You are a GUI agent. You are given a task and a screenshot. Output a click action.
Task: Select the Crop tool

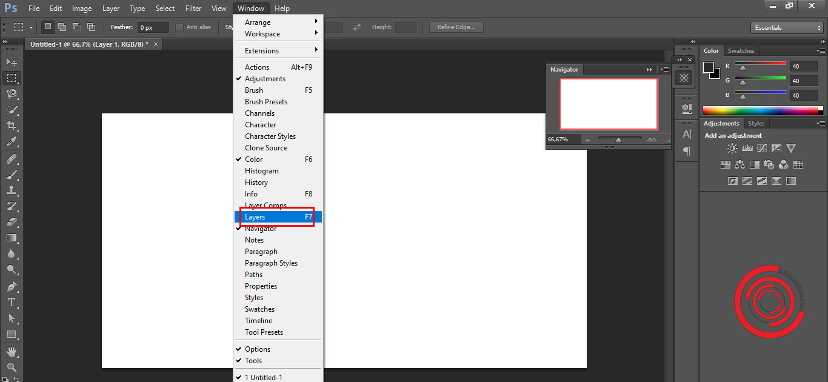tap(12, 125)
